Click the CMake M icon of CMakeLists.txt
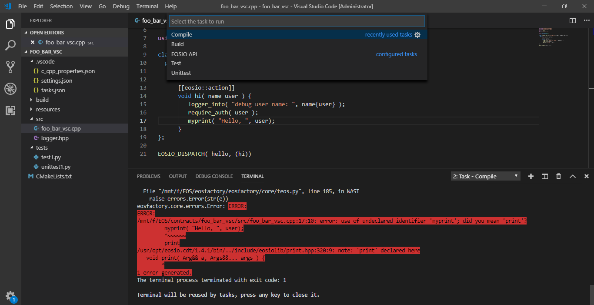Screen dimensions: 594x305 31,177
